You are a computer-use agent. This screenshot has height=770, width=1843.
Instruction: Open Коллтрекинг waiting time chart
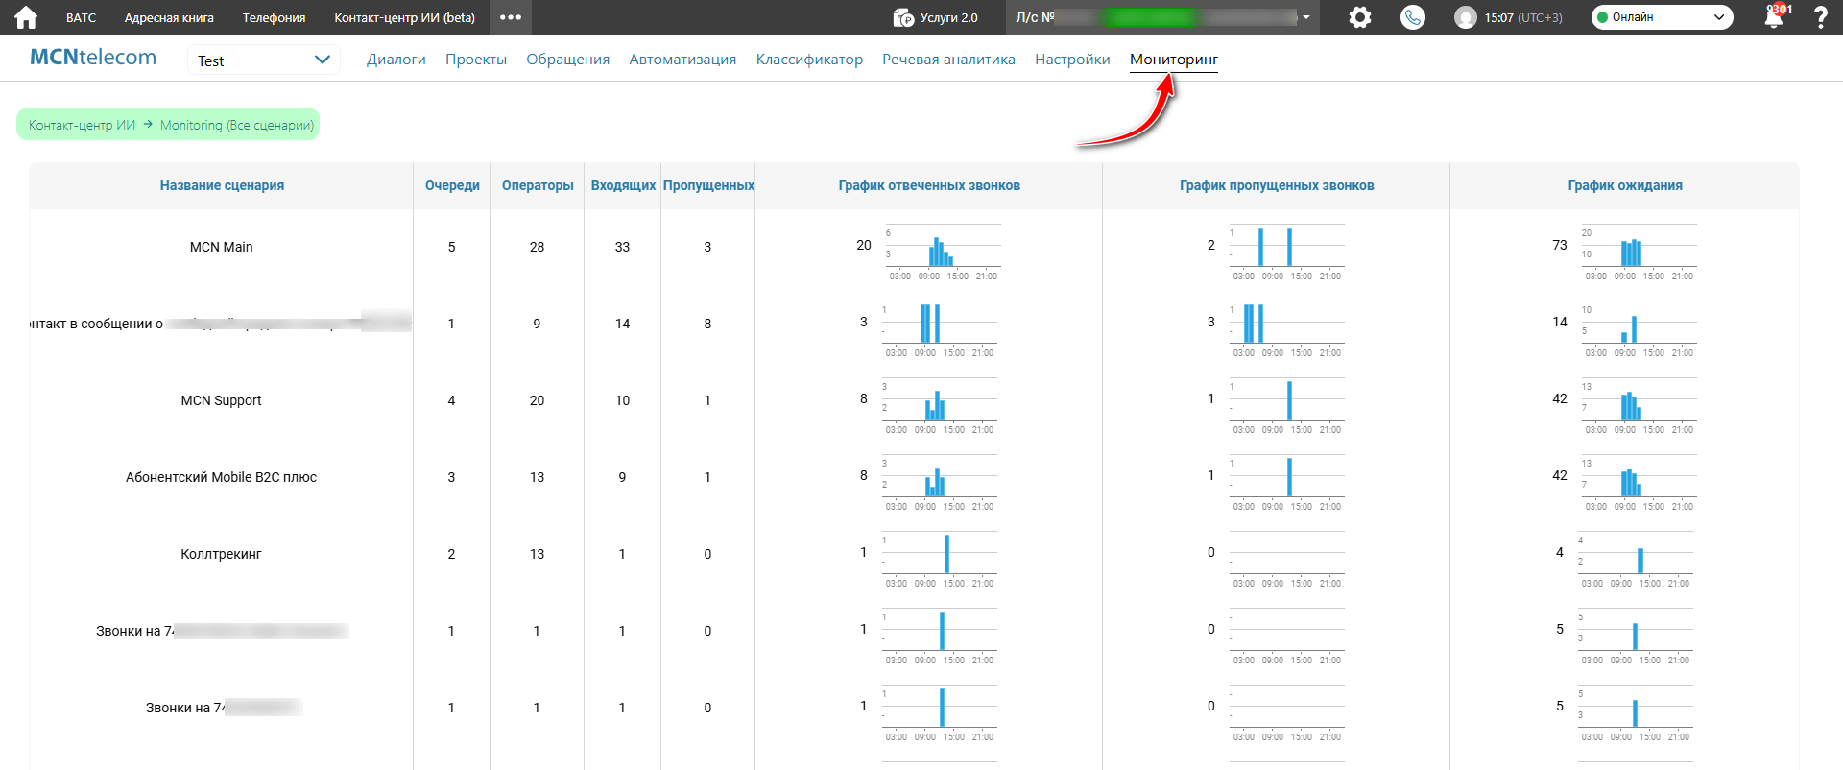[1635, 560]
